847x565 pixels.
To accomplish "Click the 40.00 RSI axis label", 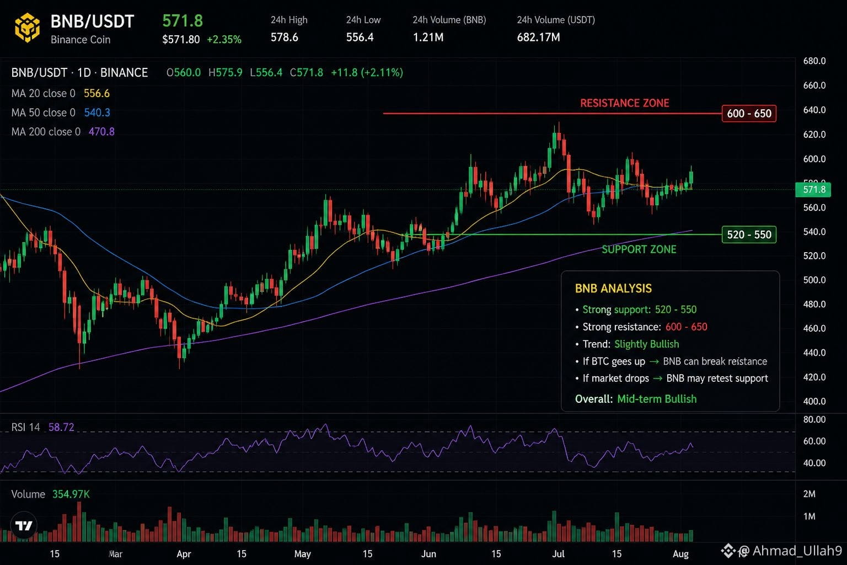I will tap(814, 463).
